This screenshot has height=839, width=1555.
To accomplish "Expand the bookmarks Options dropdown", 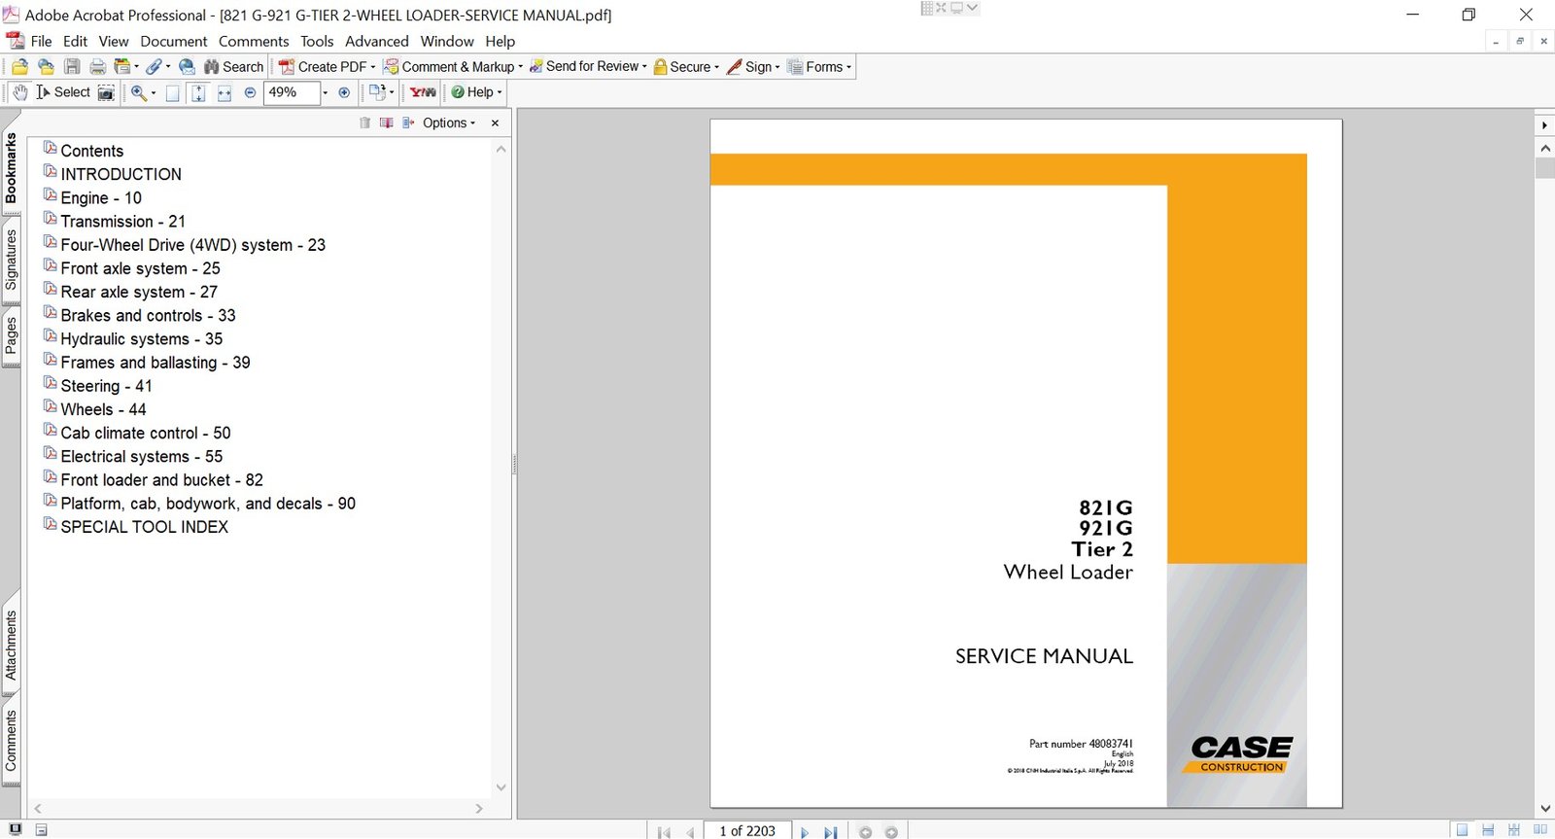I will tap(448, 123).
